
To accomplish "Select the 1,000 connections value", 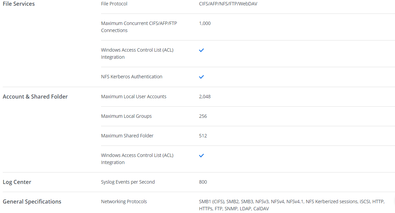I will coord(205,23).
